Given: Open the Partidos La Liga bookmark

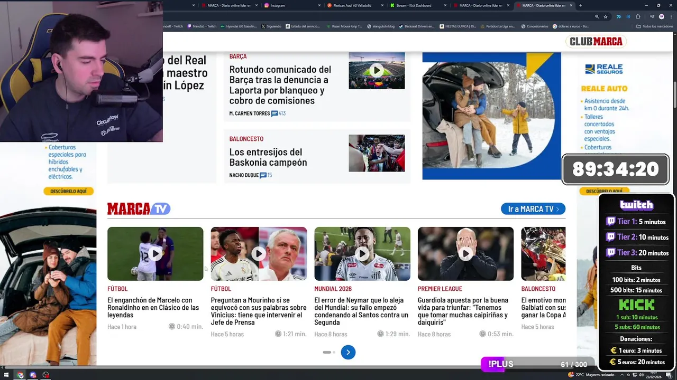Looking at the screenshot, I should [498, 26].
